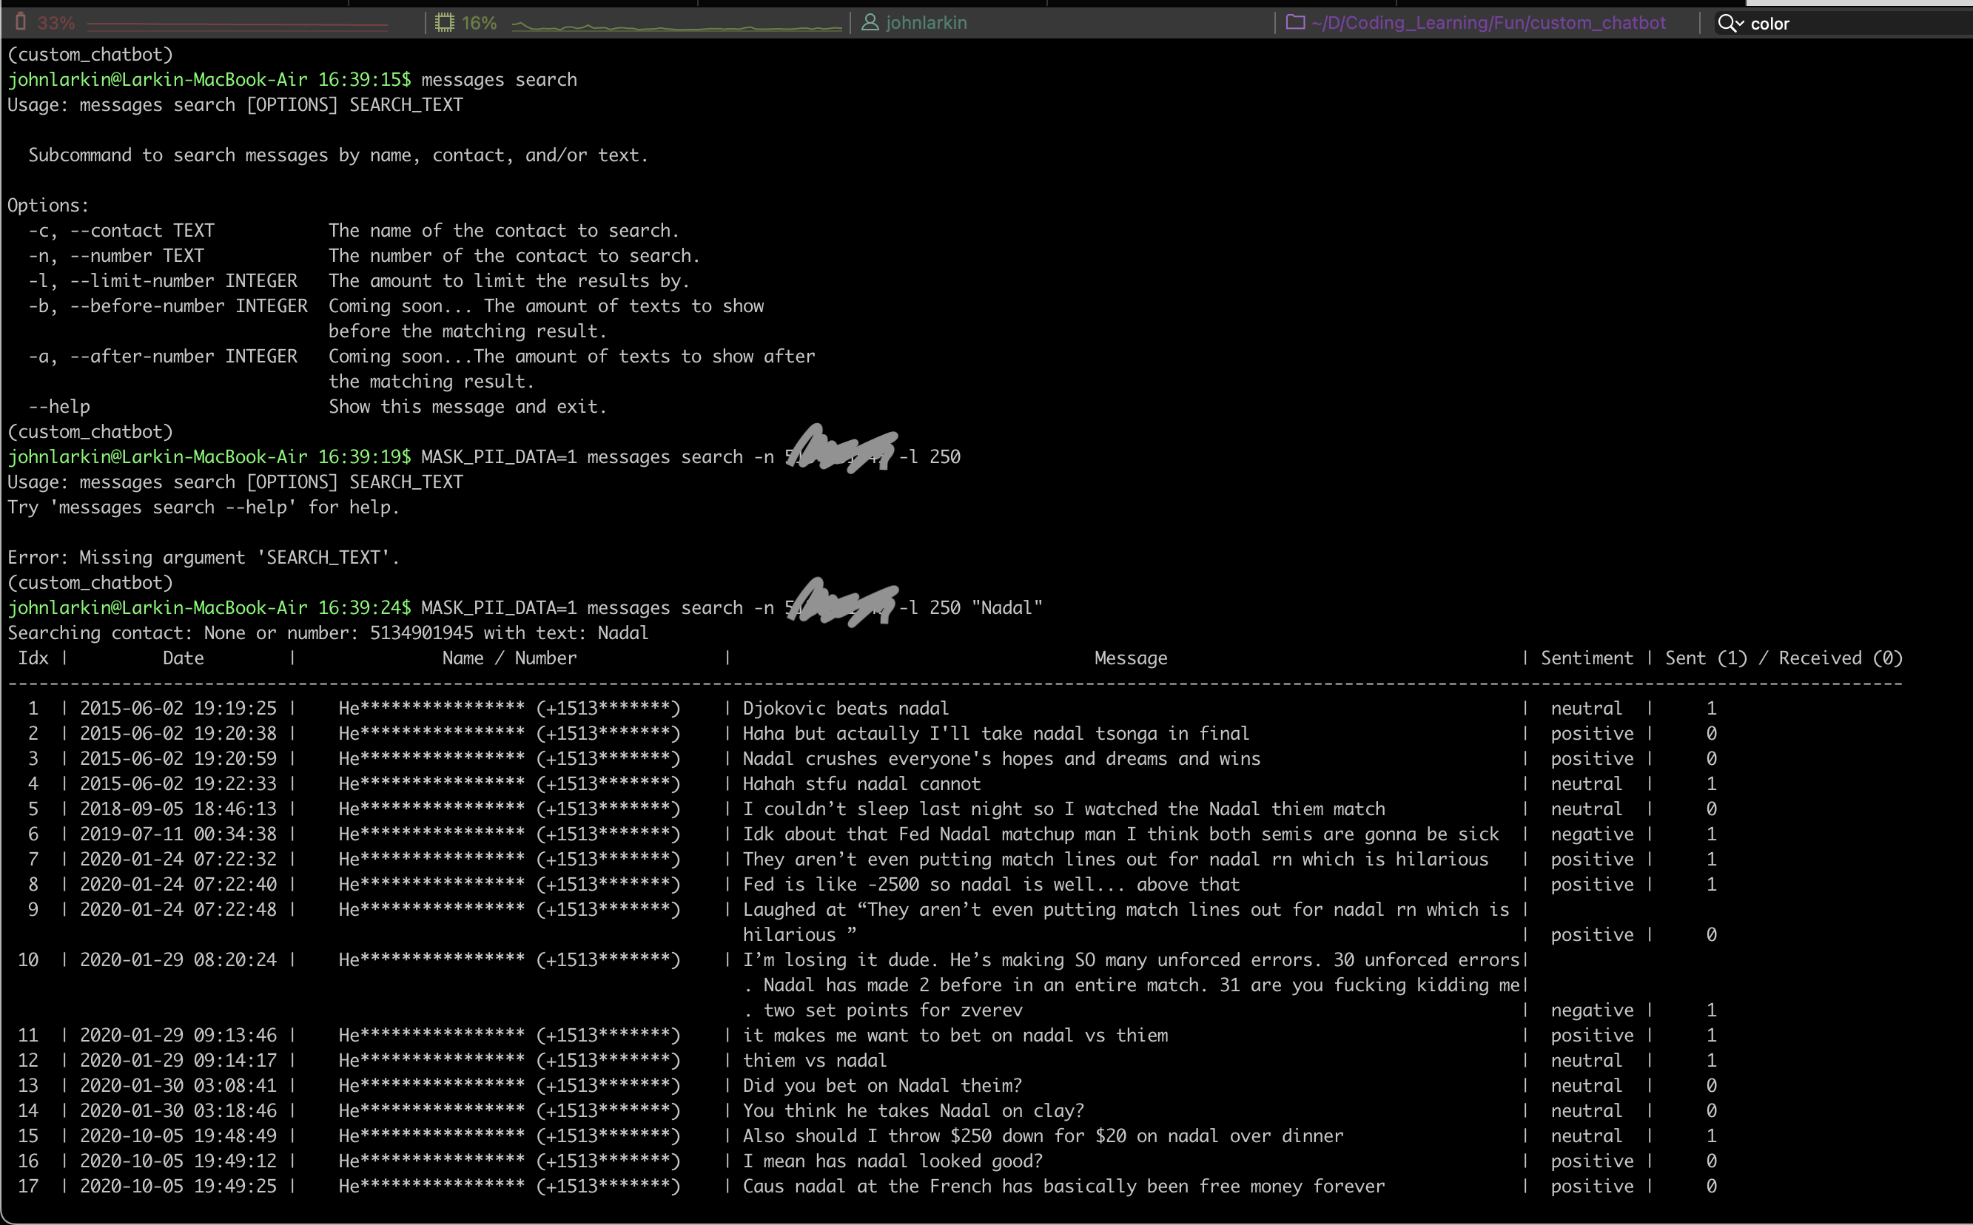Click date 2020-01-24 07:22:32
This screenshot has height=1225, width=1973.
(178, 859)
